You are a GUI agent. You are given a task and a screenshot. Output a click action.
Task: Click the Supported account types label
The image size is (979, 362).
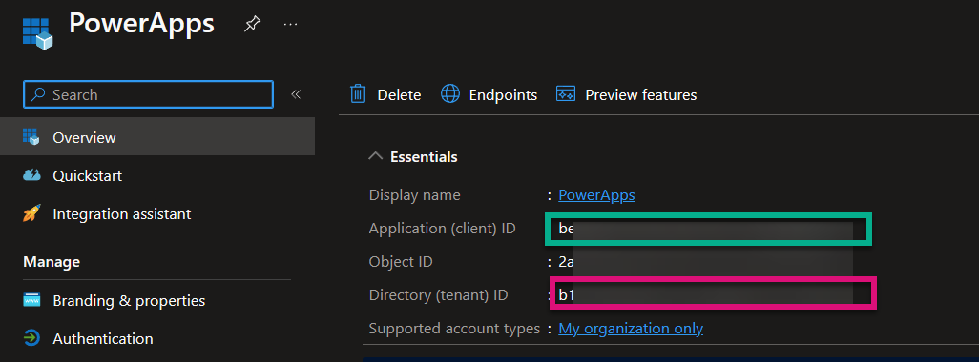pyautogui.click(x=454, y=329)
